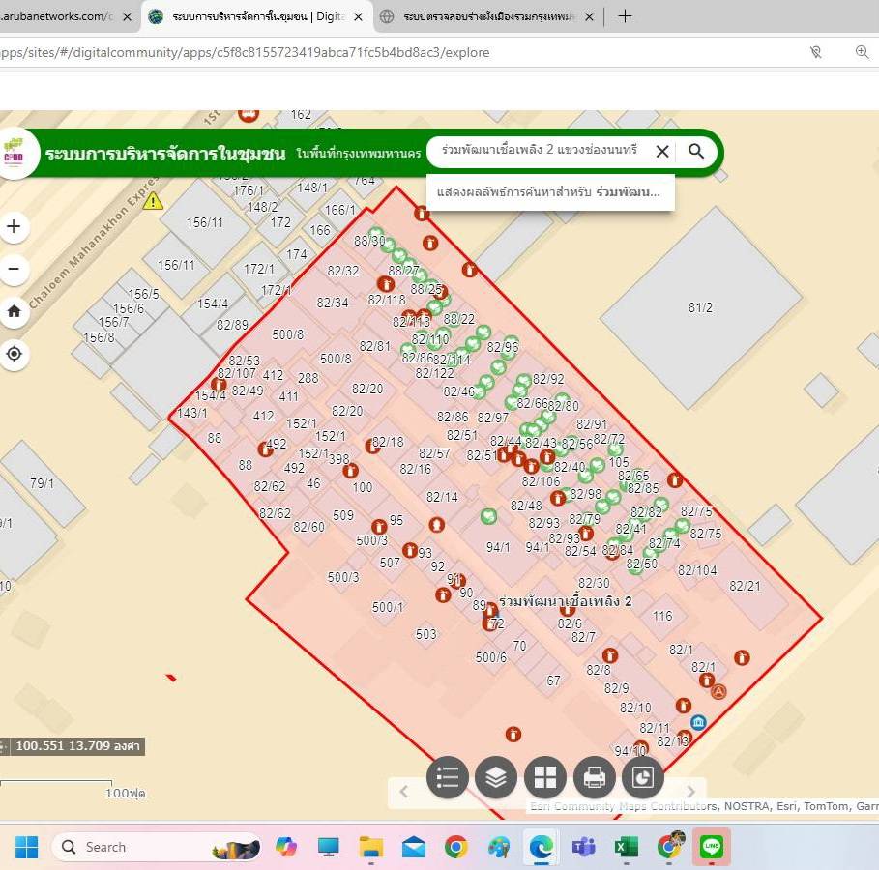The height and width of the screenshot is (870, 879).
Task: Open the pie chart widget
Action: coord(643,777)
